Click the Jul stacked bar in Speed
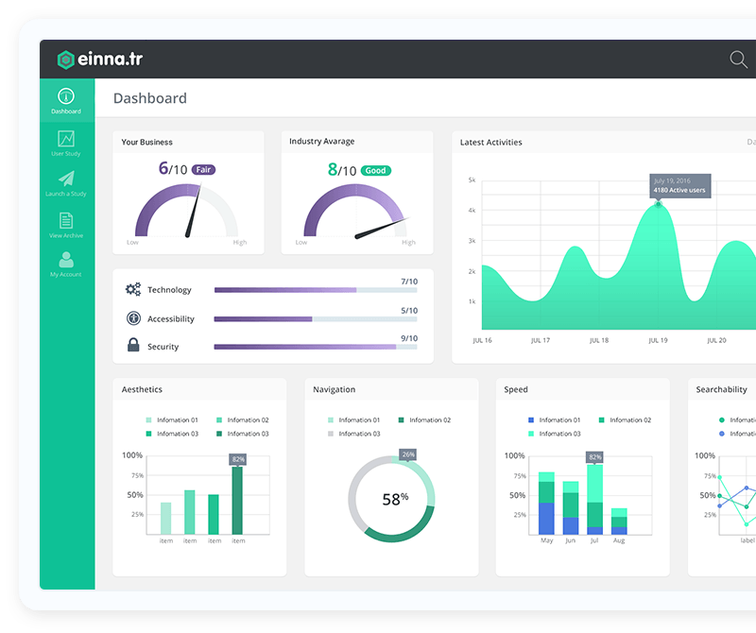 [x=594, y=501]
